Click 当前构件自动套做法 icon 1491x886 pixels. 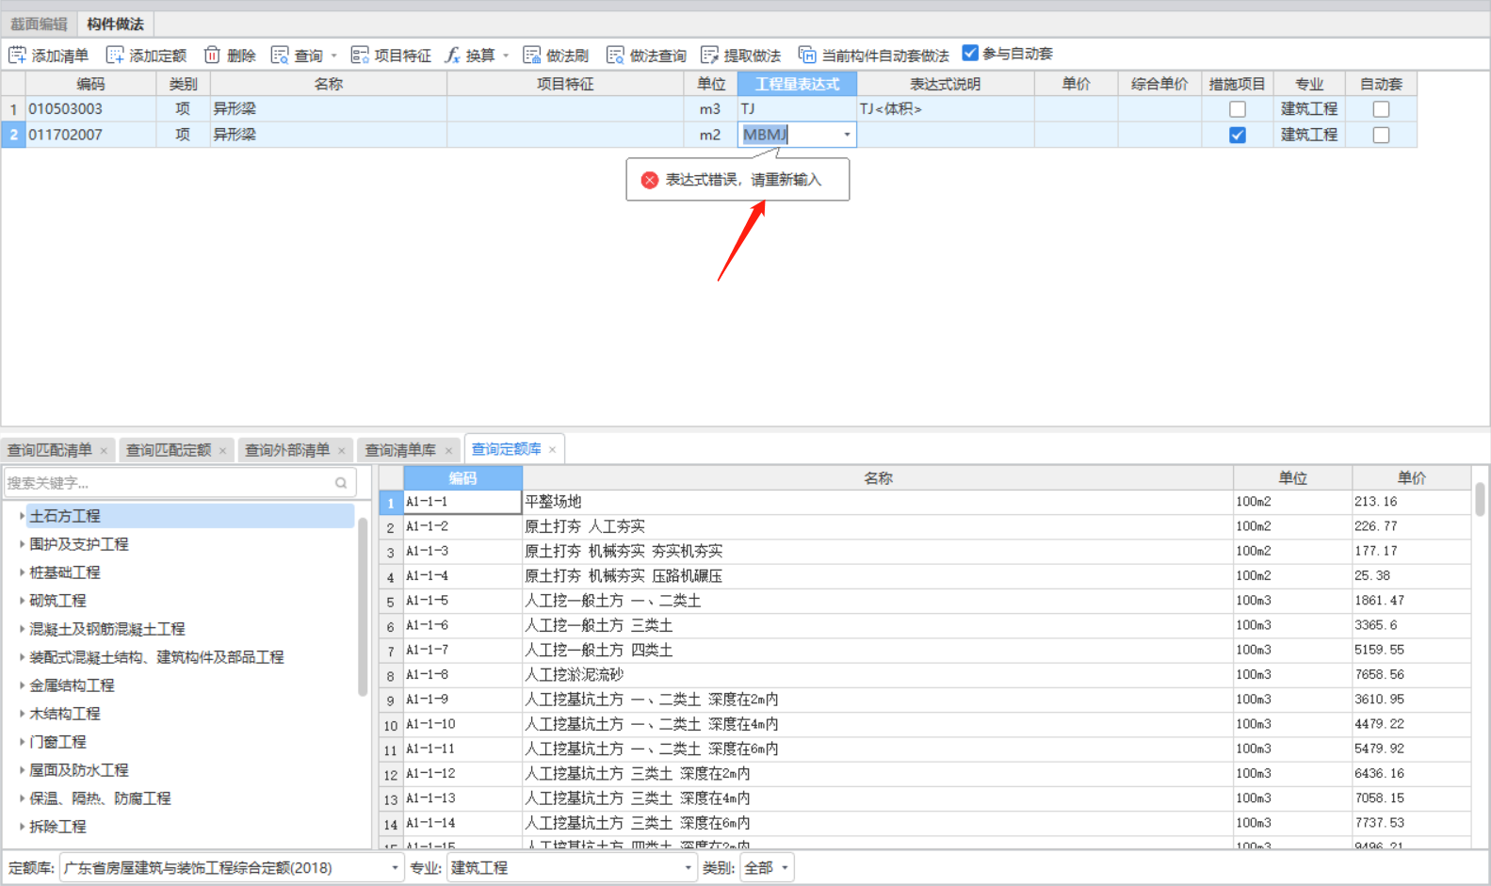(x=807, y=56)
